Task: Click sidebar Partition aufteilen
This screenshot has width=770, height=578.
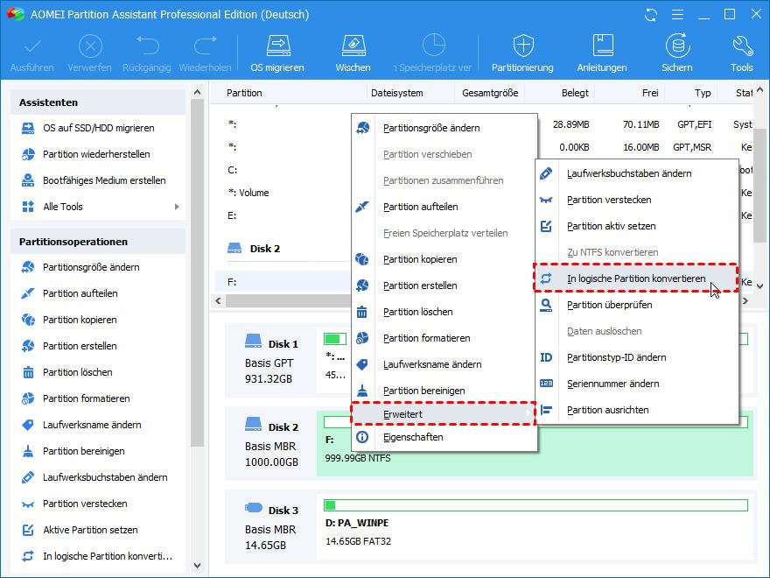Action: pyautogui.click(x=98, y=293)
